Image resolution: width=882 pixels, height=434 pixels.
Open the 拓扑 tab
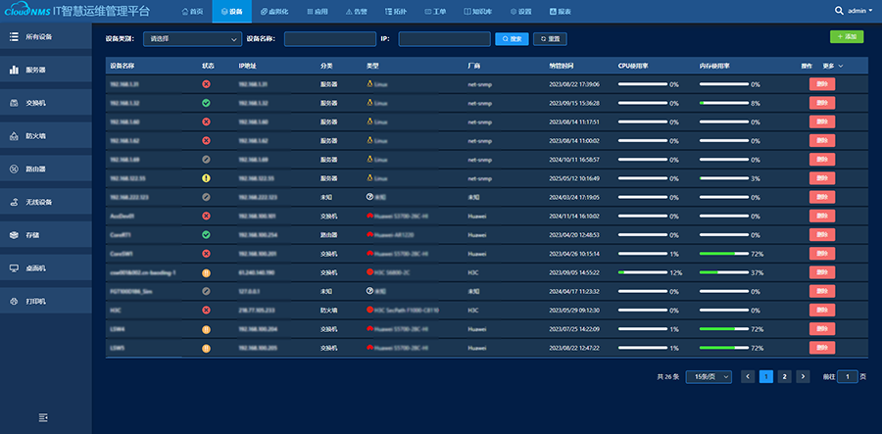tap(396, 11)
